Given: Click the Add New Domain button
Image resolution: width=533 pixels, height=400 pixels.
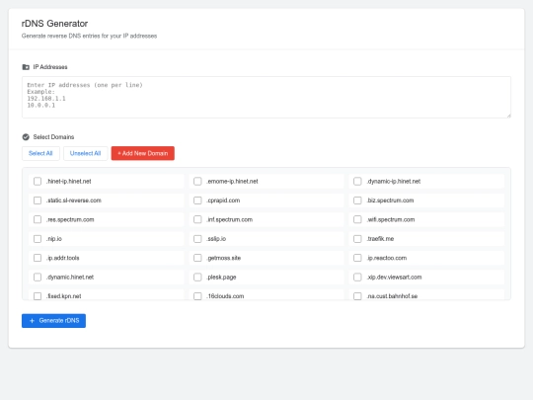Looking at the screenshot, I should (x=143, y=153).
